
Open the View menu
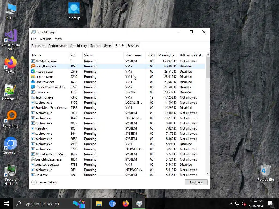pyautogui.click(x=58, y=39)
